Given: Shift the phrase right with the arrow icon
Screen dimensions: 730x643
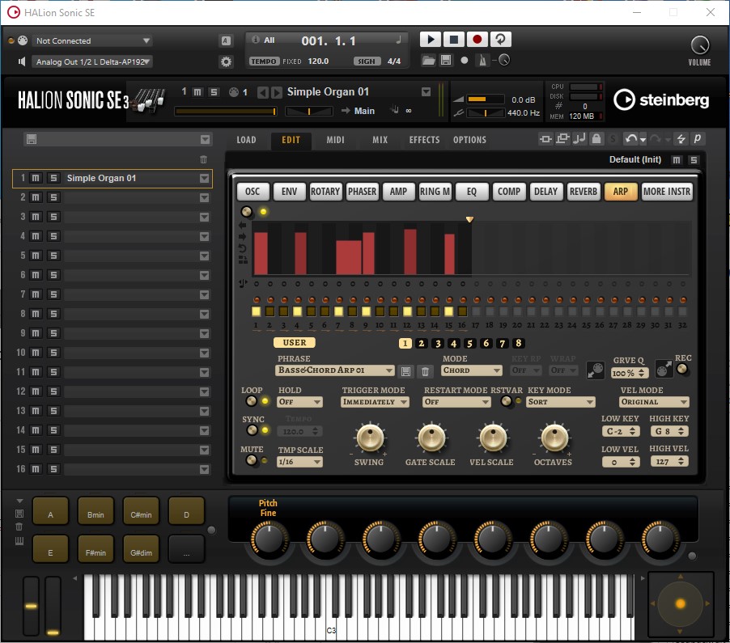Looking at the screenshot, I should 243,236.
